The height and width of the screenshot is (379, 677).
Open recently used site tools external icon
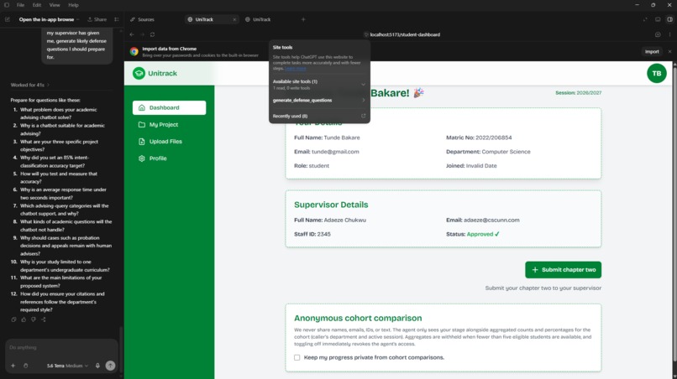point(363,116)
